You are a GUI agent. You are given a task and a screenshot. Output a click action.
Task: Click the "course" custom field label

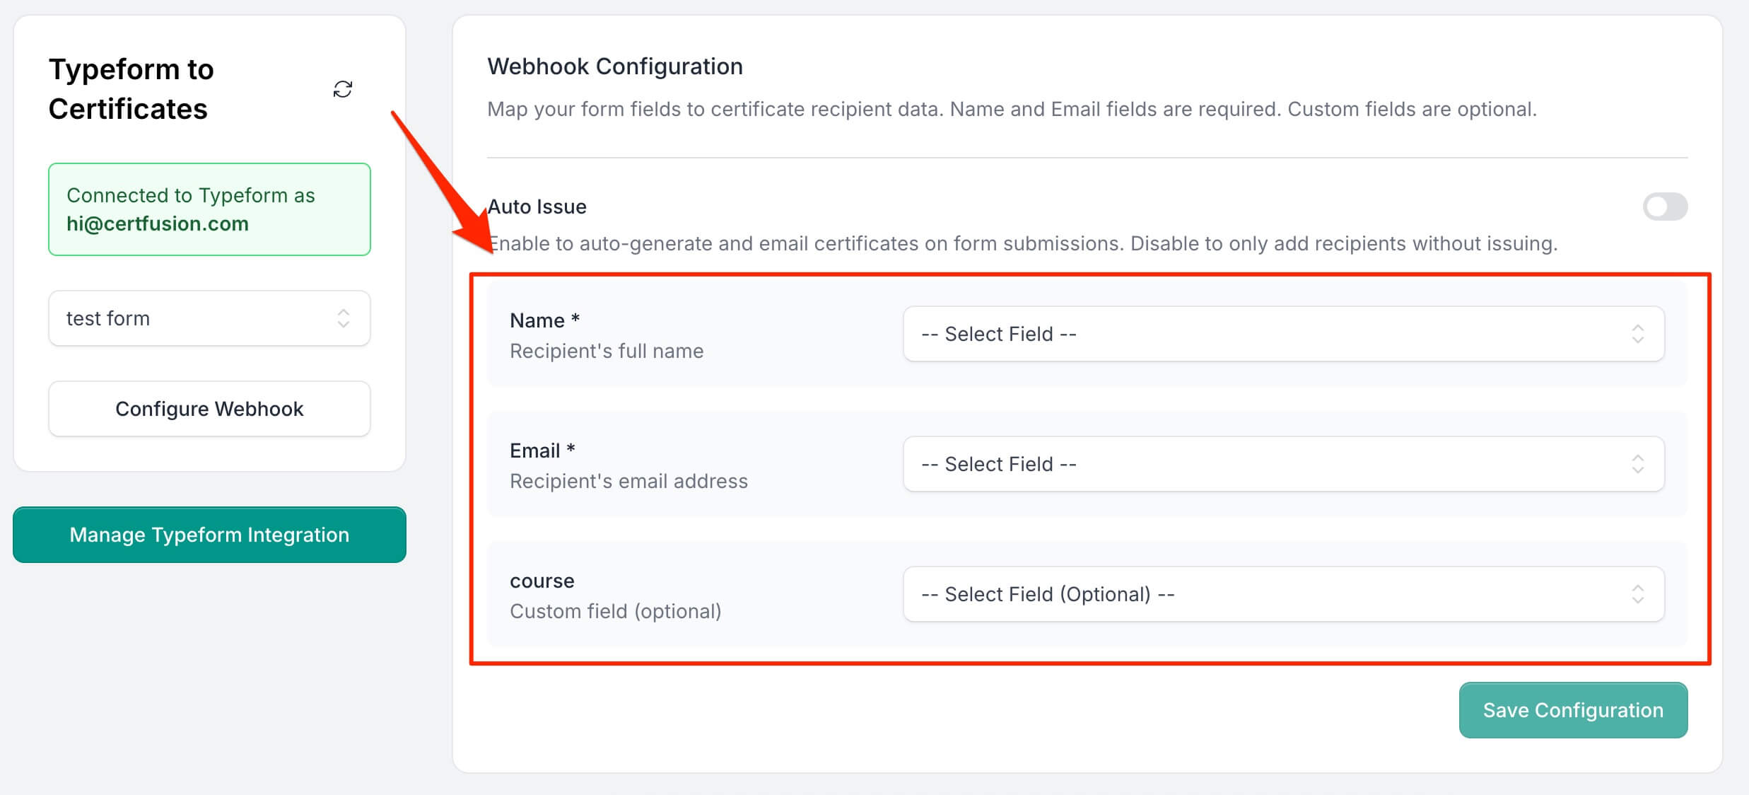click(x=542, y=581)
